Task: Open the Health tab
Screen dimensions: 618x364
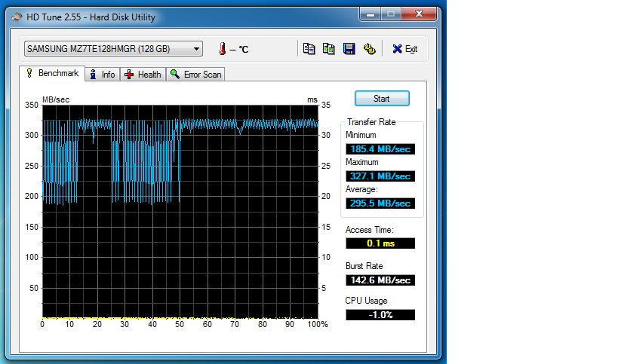Action: (143, 75)
